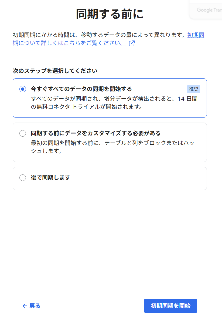Viewport: 222px width, 317px height.
Task: Click the left arrow icon beside 戻る
Action: [25, 306]
